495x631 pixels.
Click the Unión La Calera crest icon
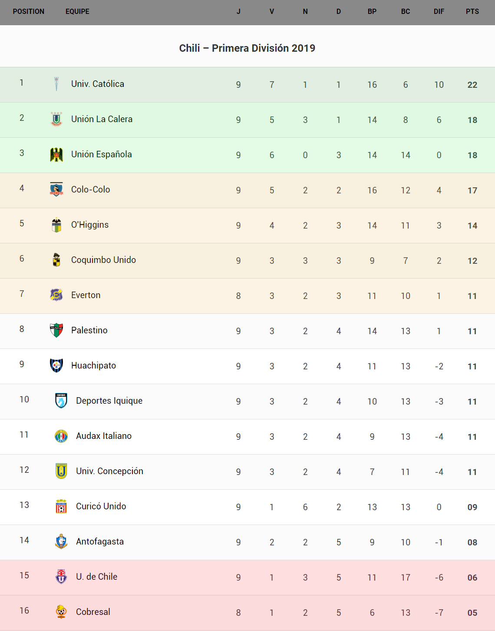pyautogui.click(x=56, y=119)
